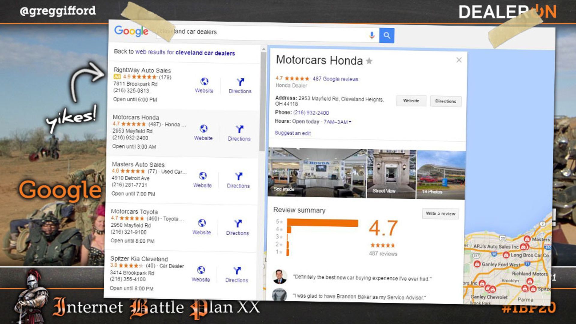Open 19 Photos thumbnail
The height and width of the screenshot is (324, 576).
click(441, 175)
